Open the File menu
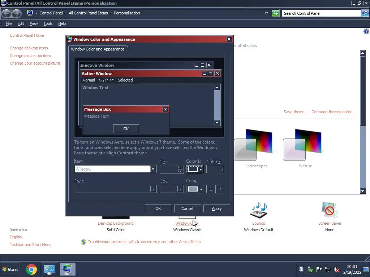 click(9, 23)
